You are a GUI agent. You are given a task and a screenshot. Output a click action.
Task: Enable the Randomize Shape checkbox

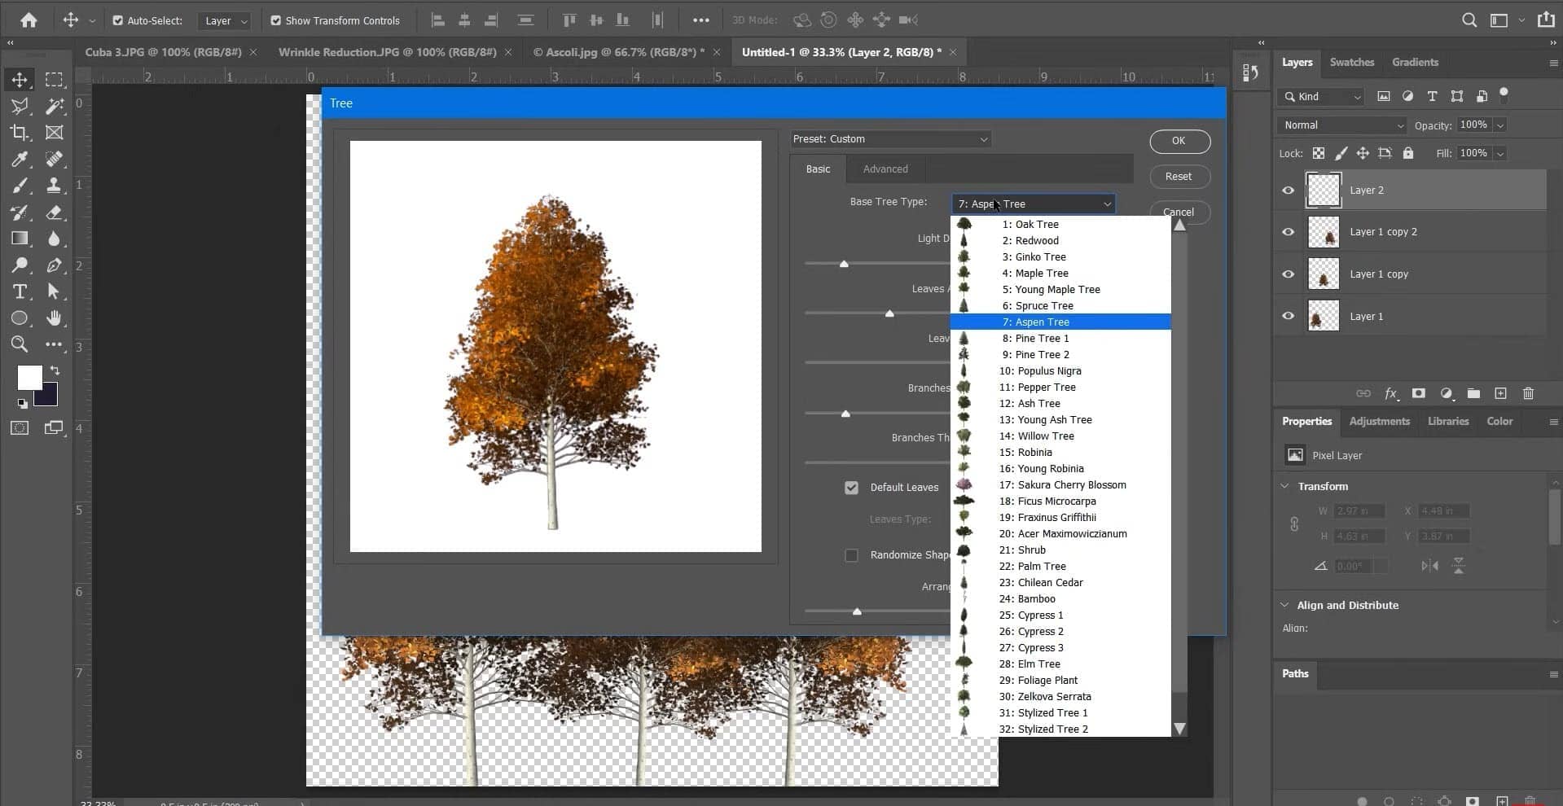coord(851,555)
